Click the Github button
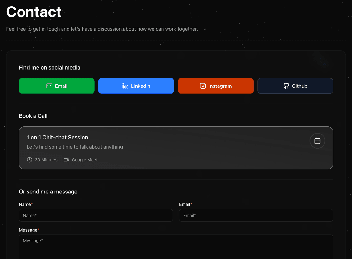This screenshot has width=352, height=259. (295, 86)
